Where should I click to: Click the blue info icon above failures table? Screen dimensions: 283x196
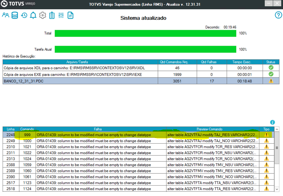[272, 122]
